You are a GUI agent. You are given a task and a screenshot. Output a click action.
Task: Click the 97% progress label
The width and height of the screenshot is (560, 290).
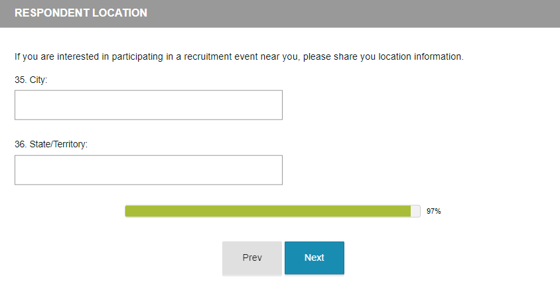click(x=434, y=212)
